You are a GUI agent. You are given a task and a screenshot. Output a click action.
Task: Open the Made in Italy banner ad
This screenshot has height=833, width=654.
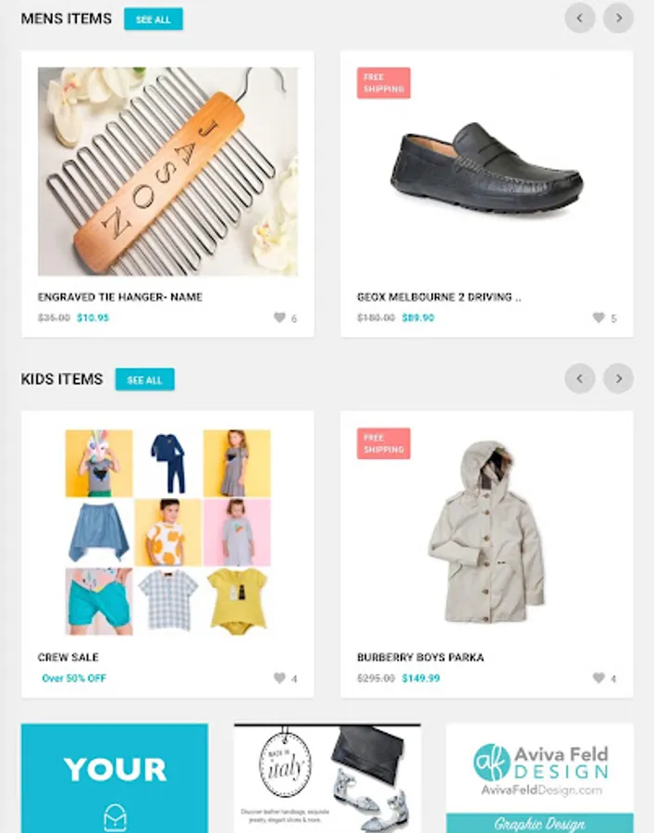(x=327, y=777)
